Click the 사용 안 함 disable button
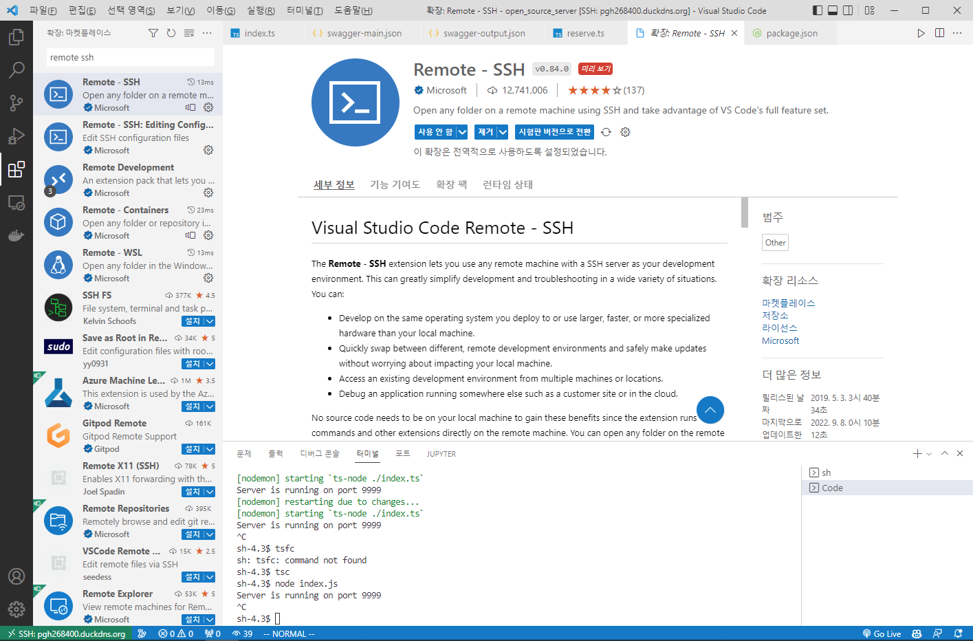Screen dimensions: 973x641 (435, 132)
